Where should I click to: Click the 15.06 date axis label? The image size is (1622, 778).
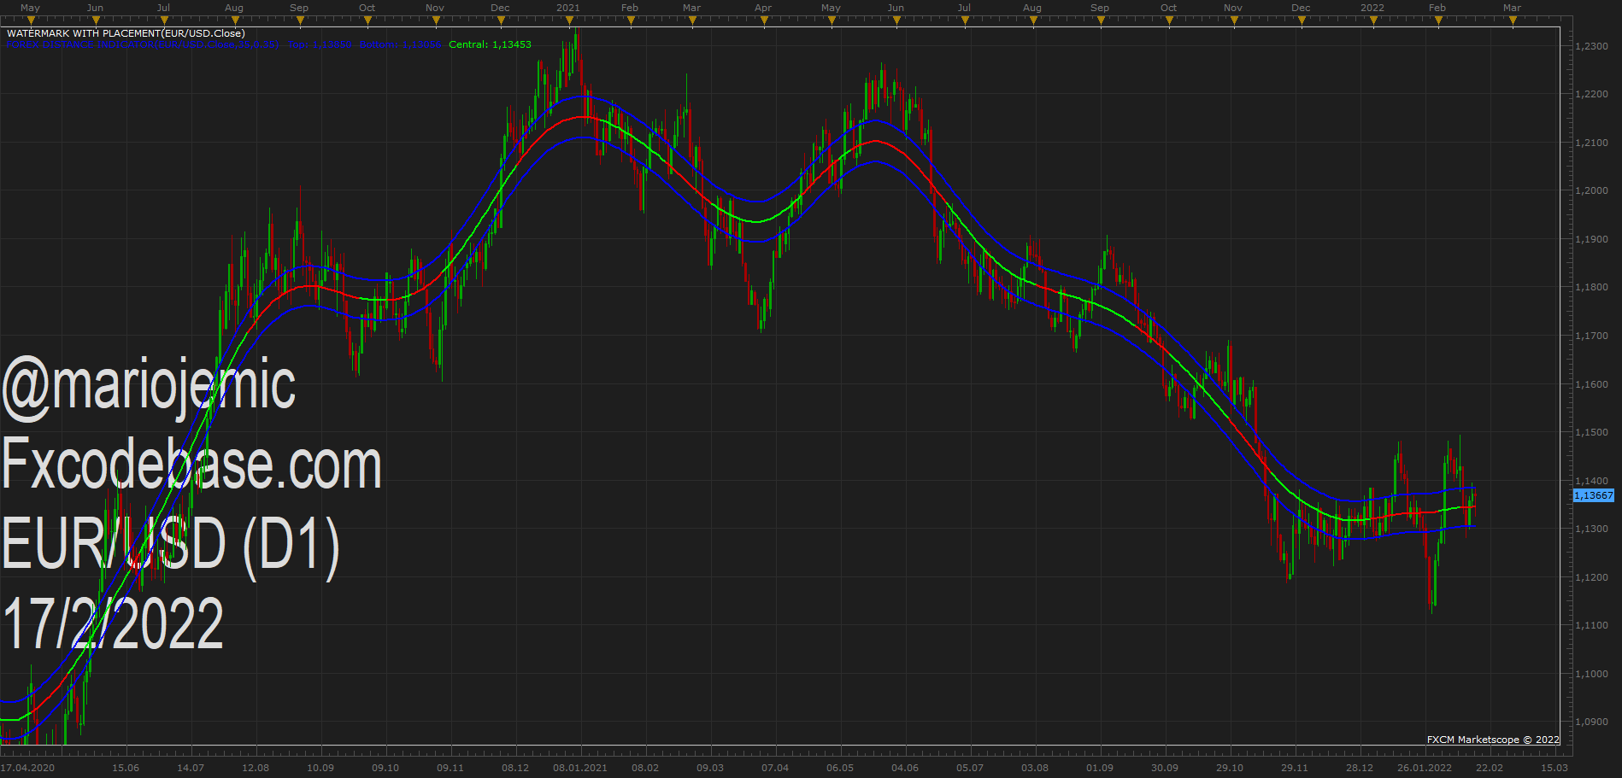(126, 768)
